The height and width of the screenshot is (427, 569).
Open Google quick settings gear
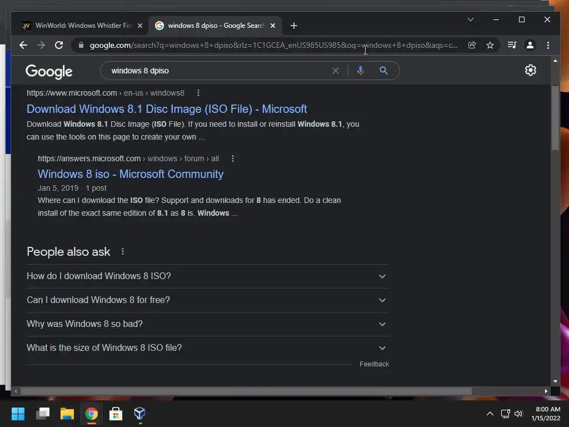(531, 70)
